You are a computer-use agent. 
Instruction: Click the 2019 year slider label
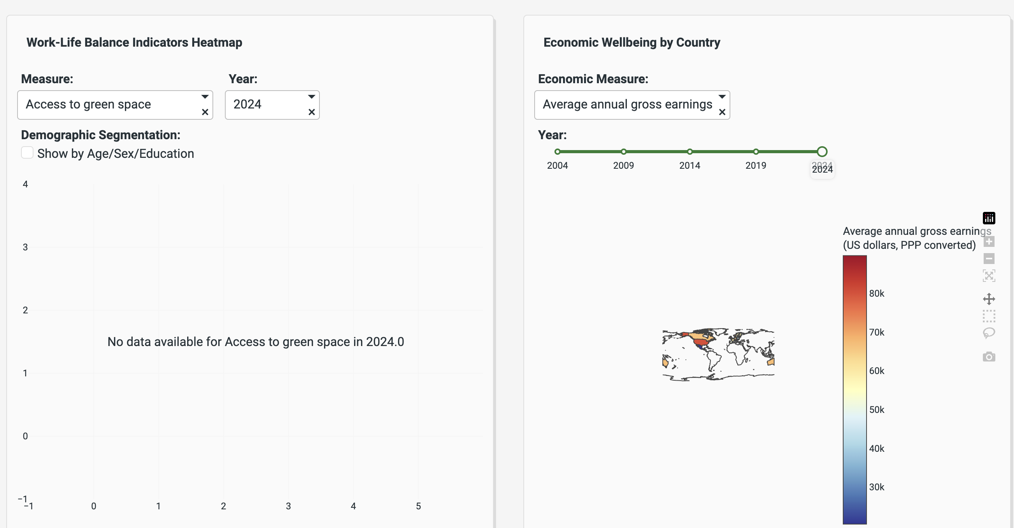[x=755, y=165]
